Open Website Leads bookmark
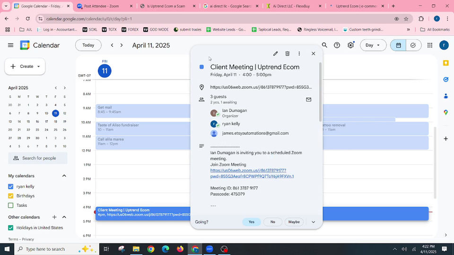Screen dimensions: 454x255 [226, 29]
